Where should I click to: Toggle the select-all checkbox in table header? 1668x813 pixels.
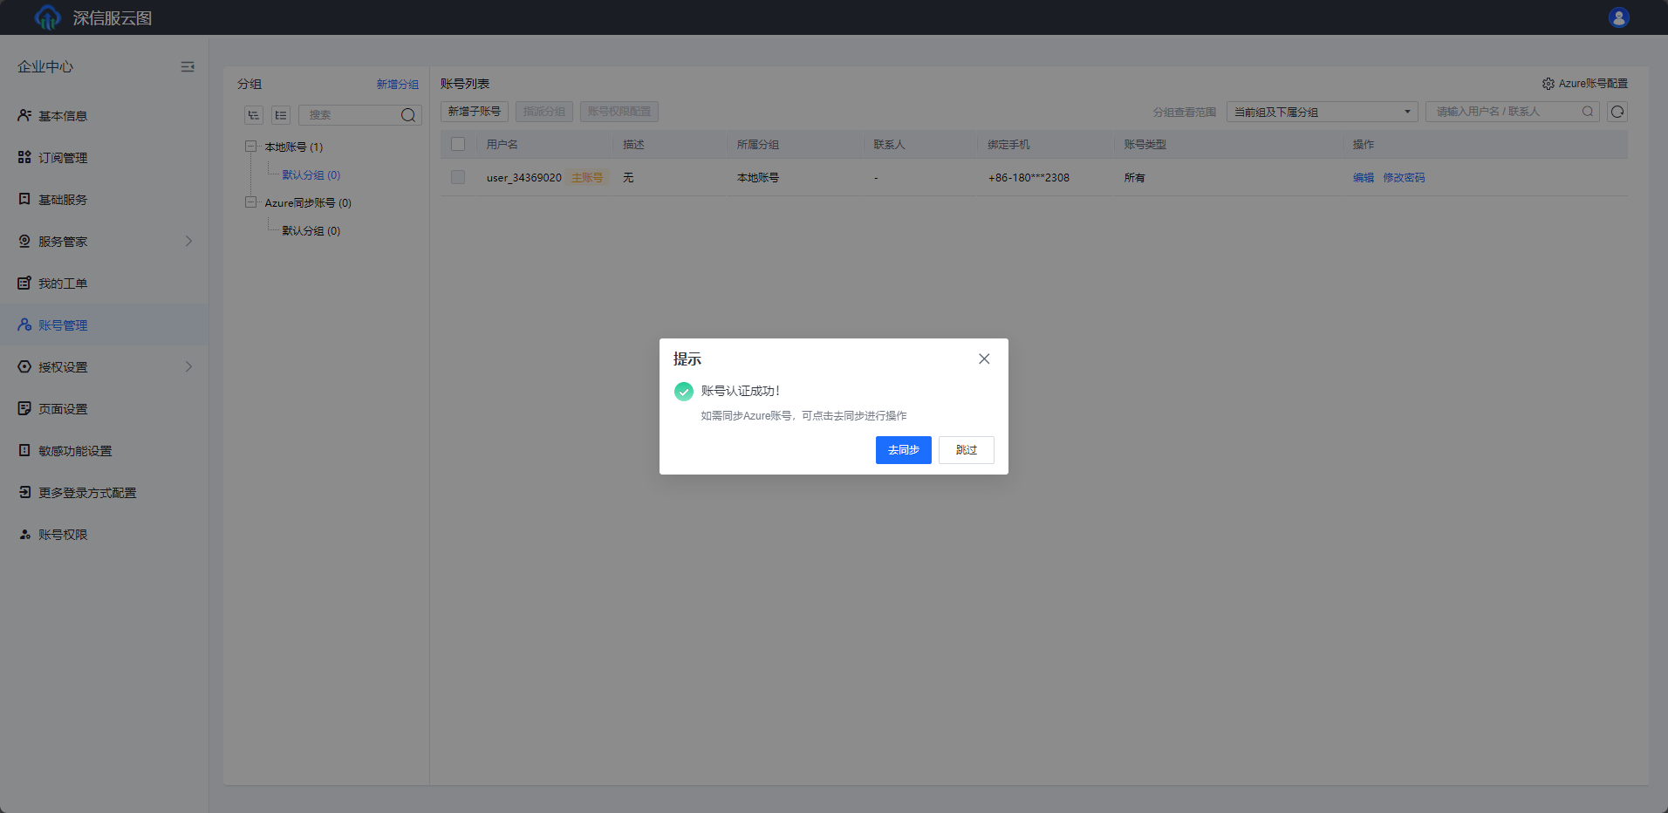point(458,144)
